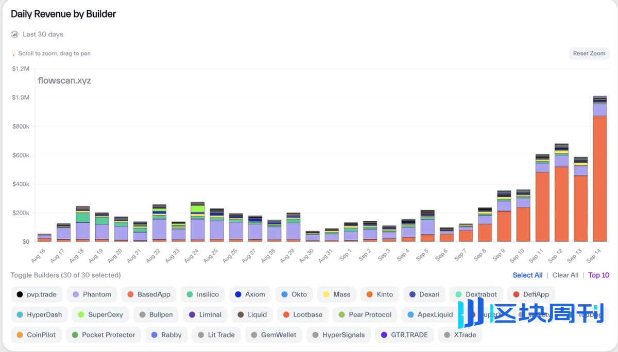The width and height of the screenshot is (618, 352).
Task: Click the "$1.2M" y-axis label
Action: 21,68
